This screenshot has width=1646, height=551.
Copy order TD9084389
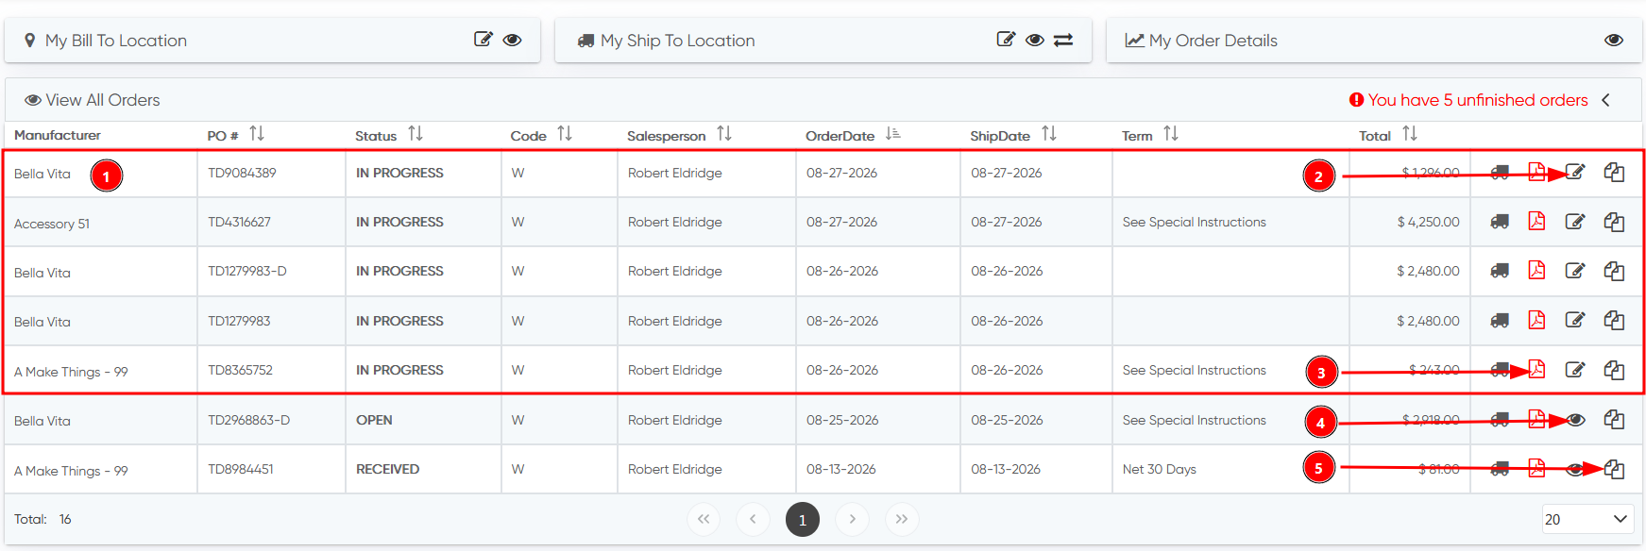[x=1614, y=173]
